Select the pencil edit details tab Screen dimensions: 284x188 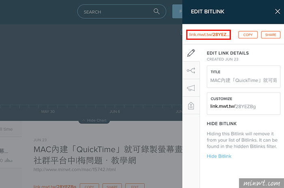[x=191, y=53]
